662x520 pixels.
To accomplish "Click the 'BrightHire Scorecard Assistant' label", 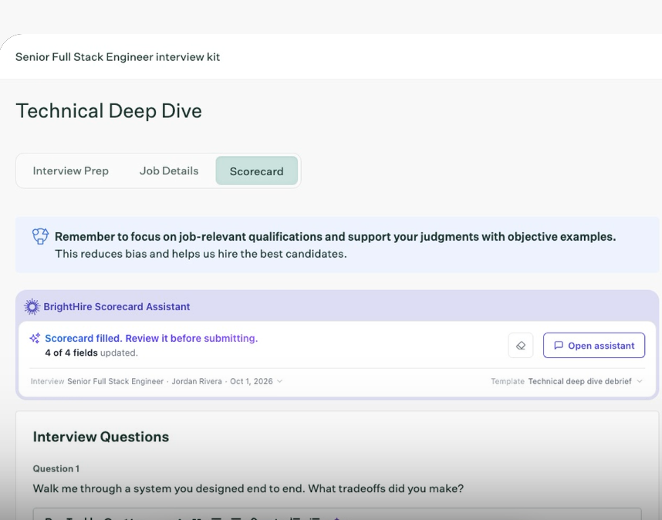I will 117,307.
